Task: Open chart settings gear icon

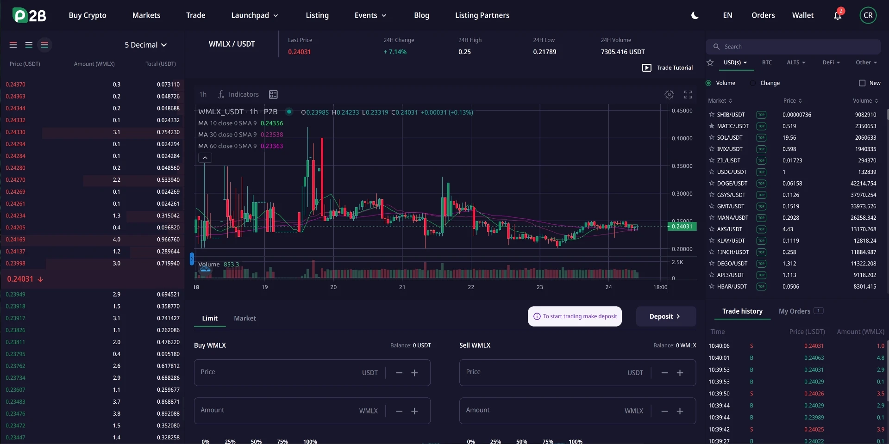Action: click(670, 94)
